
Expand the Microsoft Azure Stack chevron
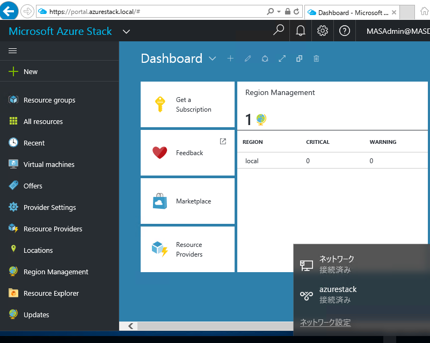pos(126,32)
